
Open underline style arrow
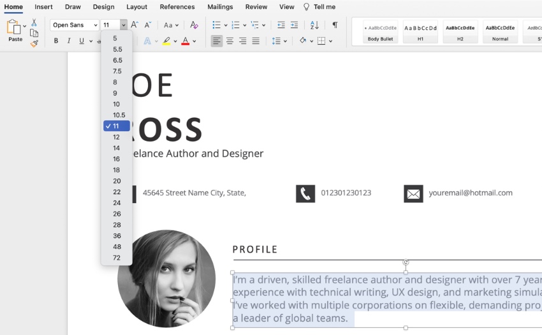(91, 41)
